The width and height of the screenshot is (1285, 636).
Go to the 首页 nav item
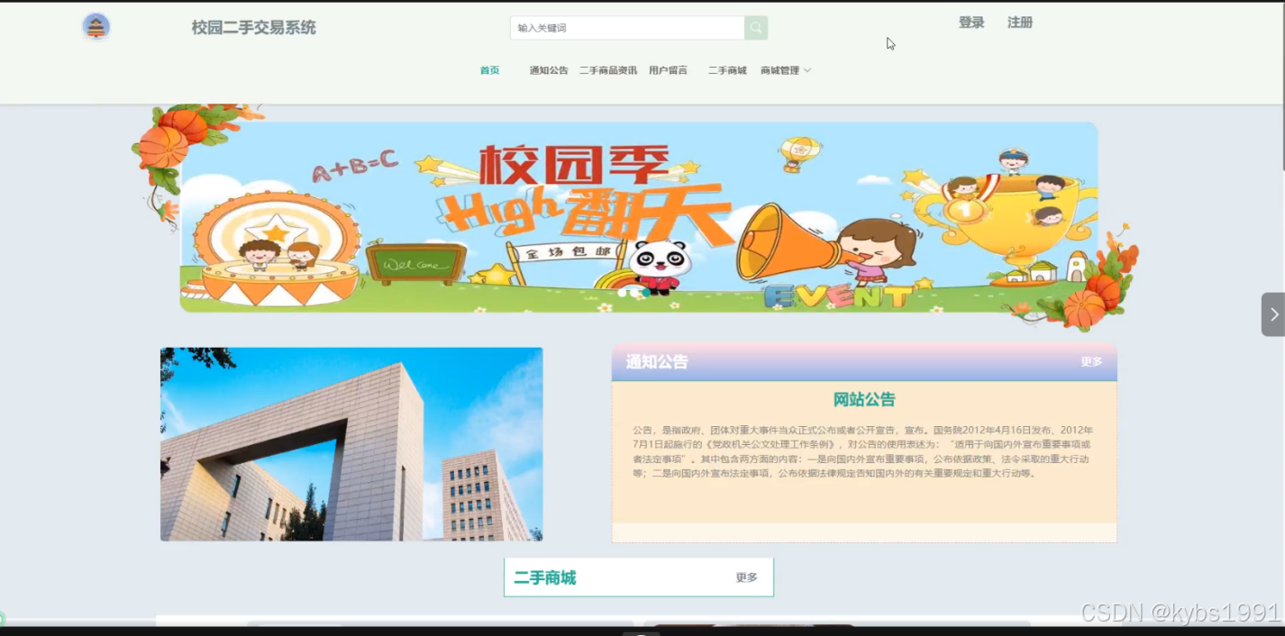click(x=489, y=70)
